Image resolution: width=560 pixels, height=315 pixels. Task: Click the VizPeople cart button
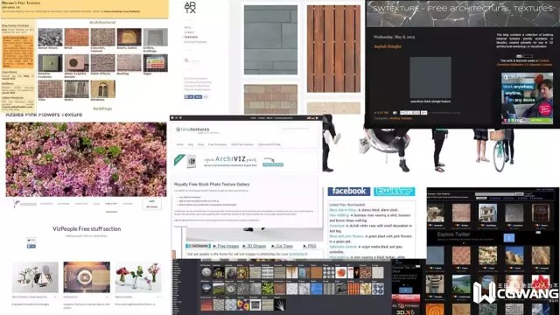(151, 204)
